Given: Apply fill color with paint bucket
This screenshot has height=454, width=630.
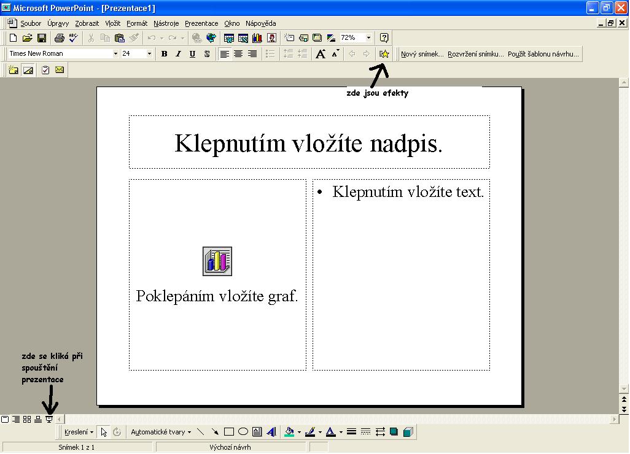Looking at the screenshot, I should tap(289, 432).
